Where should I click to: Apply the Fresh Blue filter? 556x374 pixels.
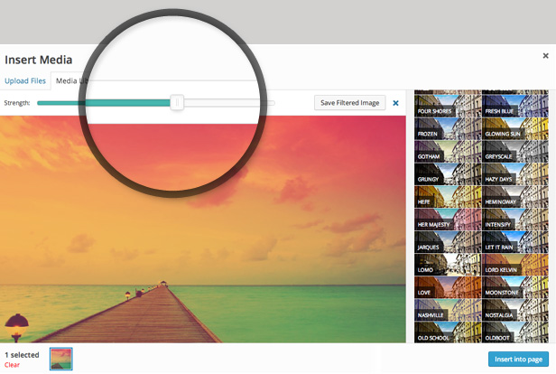click(514, 107)
